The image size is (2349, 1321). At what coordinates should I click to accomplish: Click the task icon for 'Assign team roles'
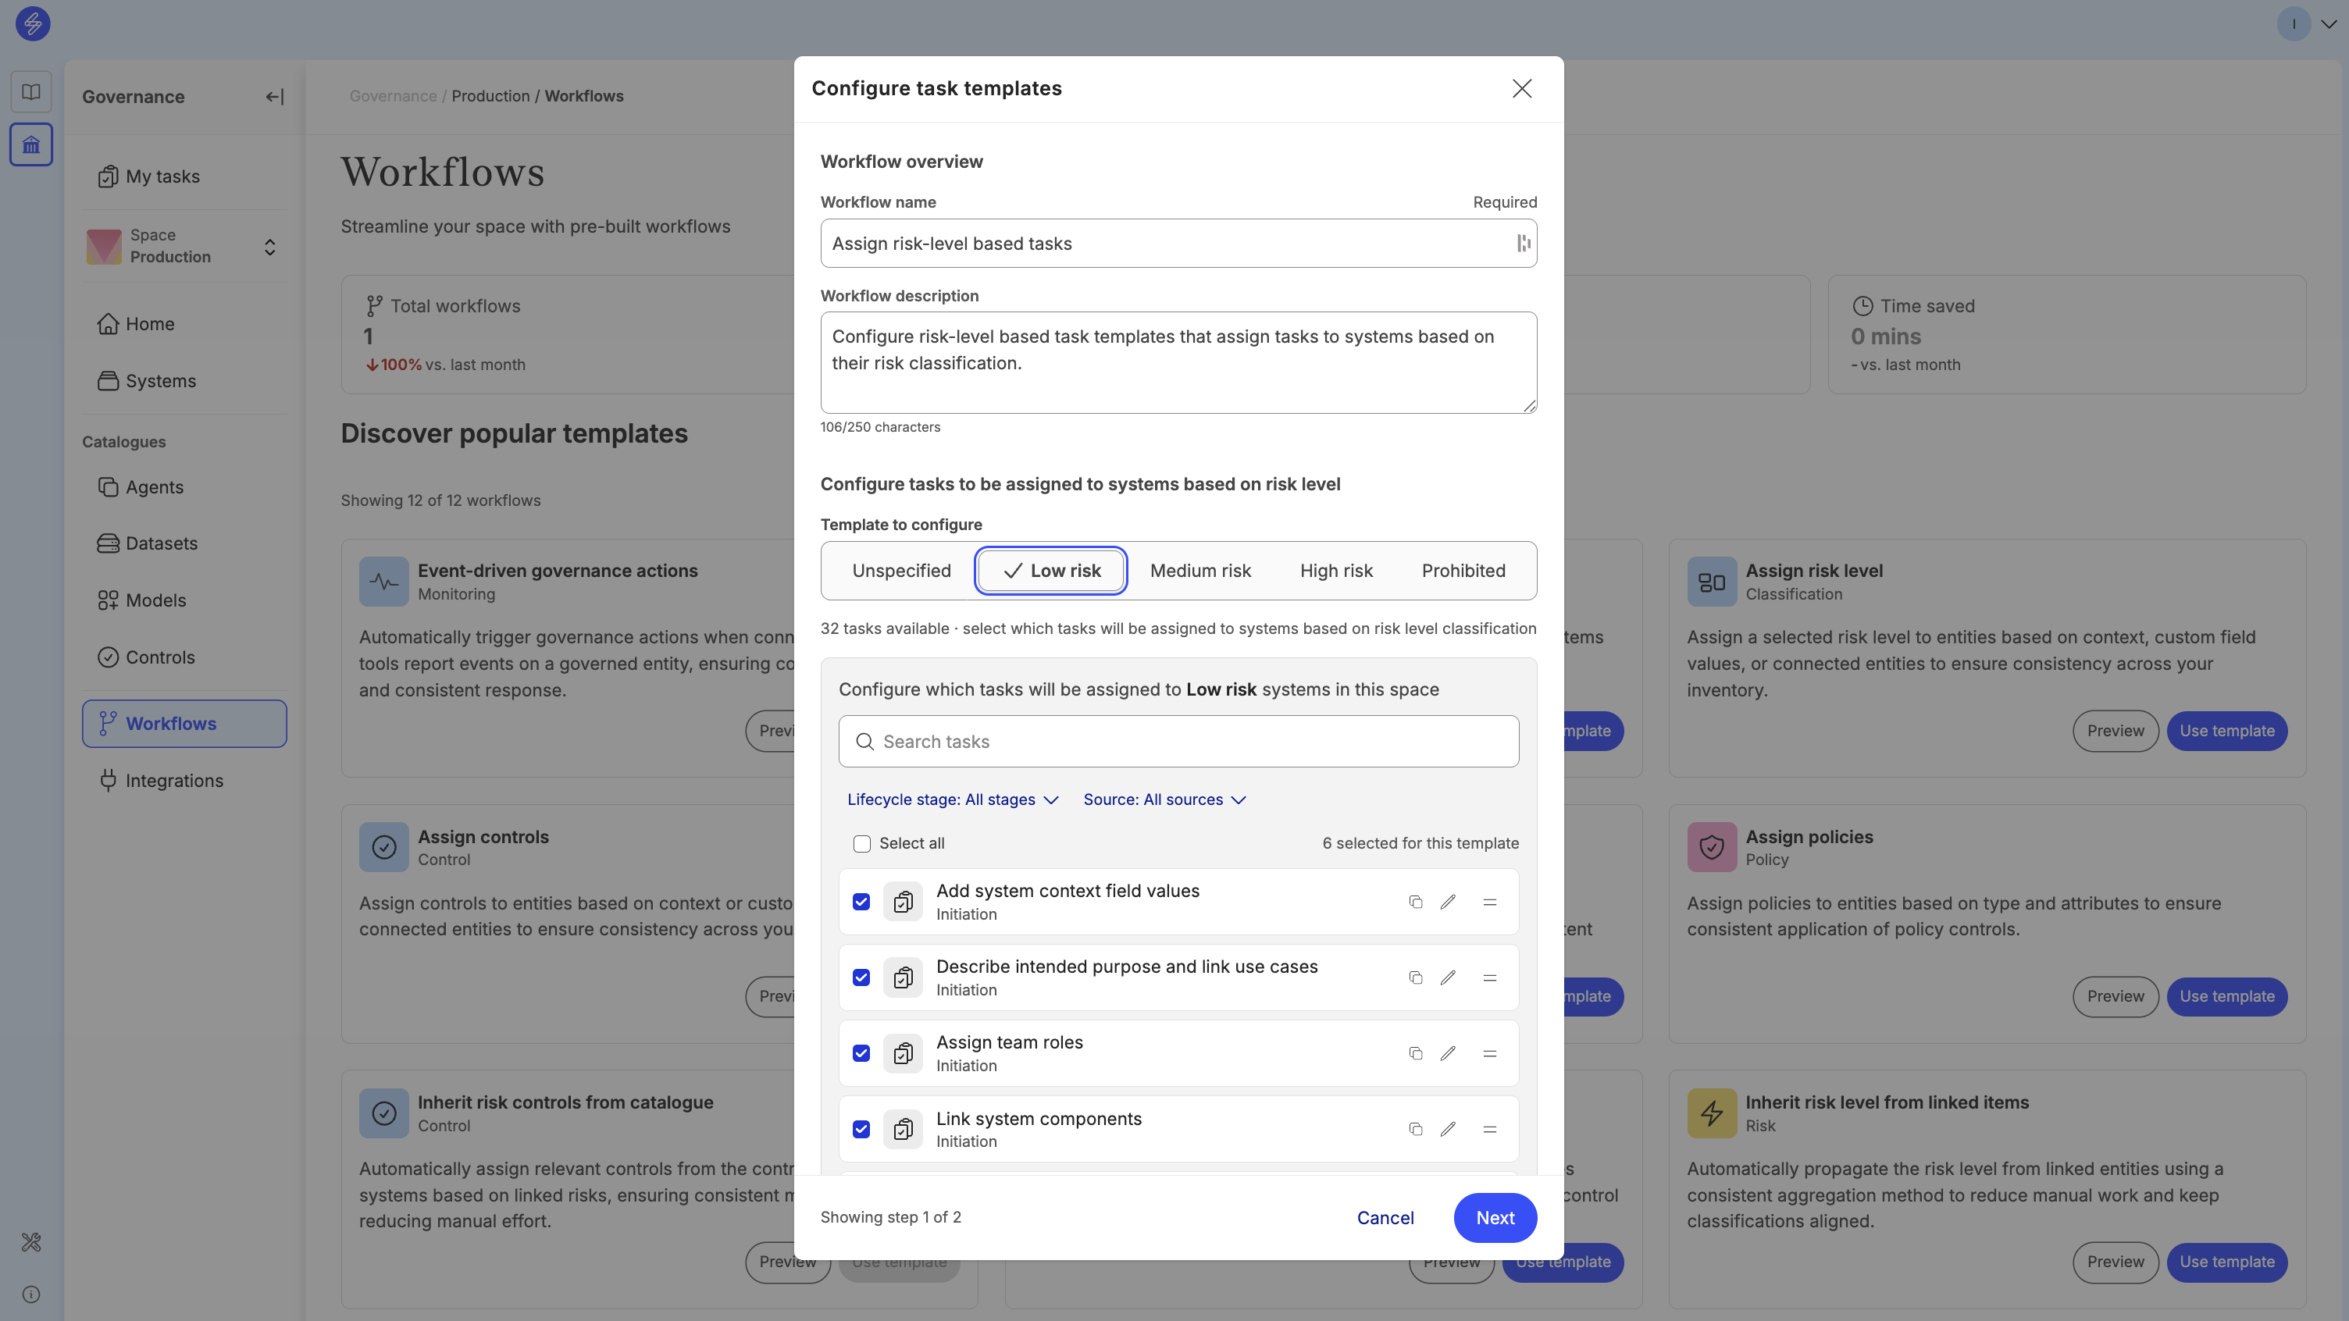pyautogui.click(x=903, y=1053)
